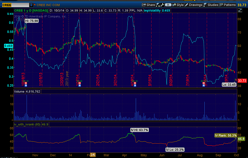Click the red earnings phone icon at 10/18/13

26,83
